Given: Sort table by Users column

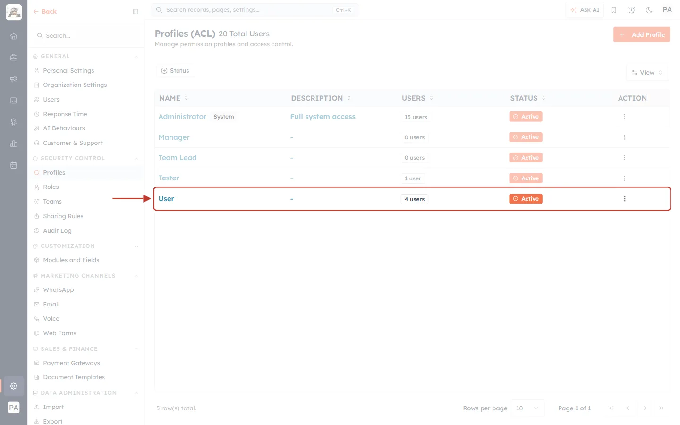Looking at the screenshot, I should 417,98.
